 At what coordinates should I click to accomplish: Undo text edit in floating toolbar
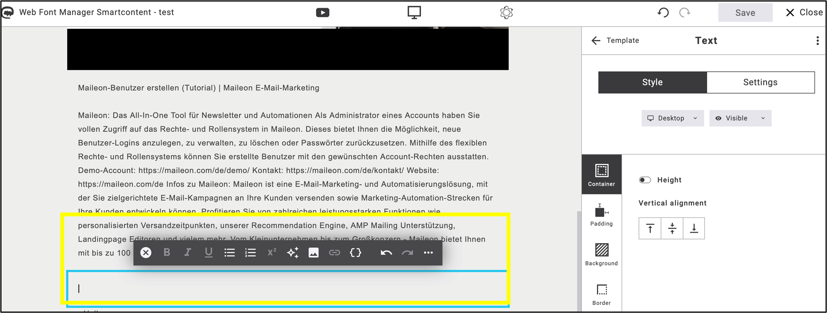pos(386,252)
